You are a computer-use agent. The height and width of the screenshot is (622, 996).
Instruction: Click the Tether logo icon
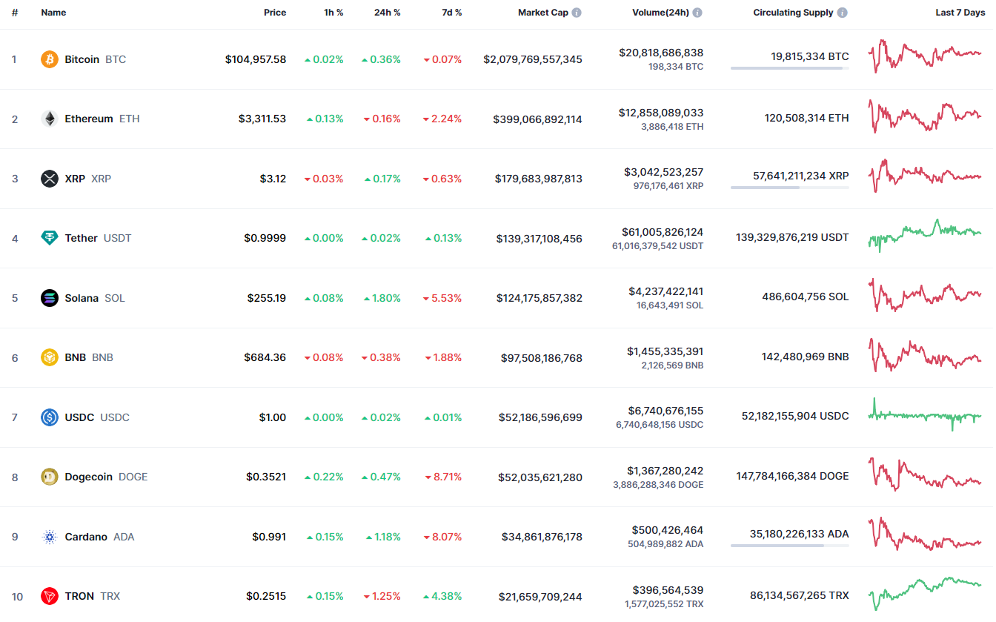pyautogui.click(x=50, y=238)
